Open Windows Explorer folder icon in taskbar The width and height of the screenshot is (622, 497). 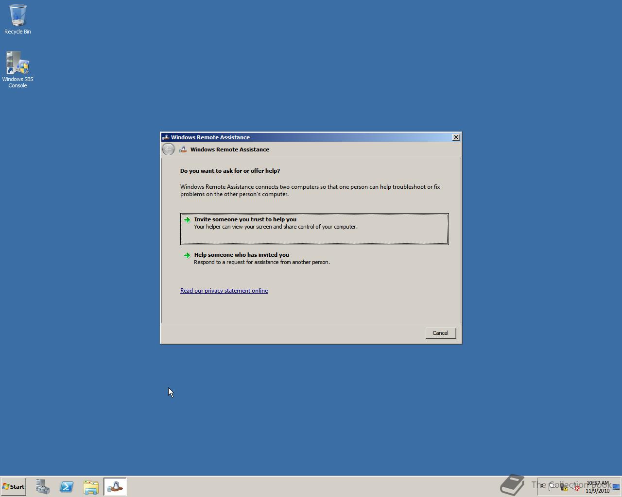pos(91,487)
